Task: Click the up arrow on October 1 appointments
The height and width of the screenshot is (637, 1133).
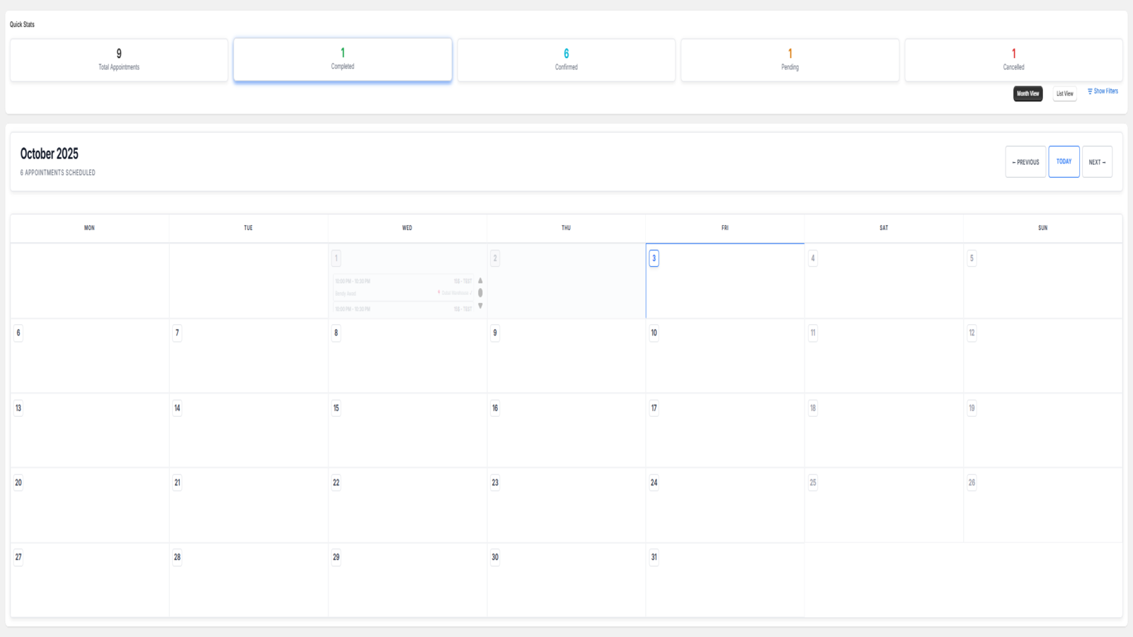Action: [x=480, y=281]
